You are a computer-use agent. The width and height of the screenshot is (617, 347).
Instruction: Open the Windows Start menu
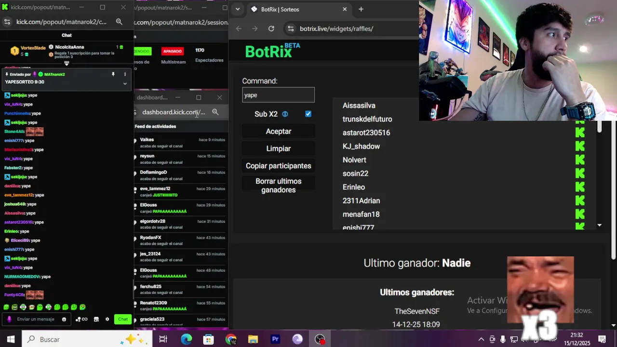tap(11, 339)
